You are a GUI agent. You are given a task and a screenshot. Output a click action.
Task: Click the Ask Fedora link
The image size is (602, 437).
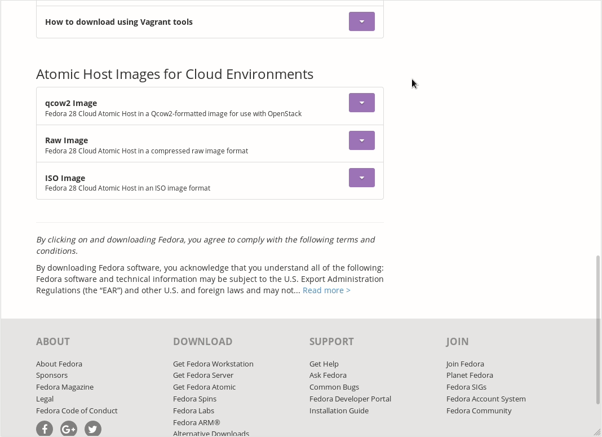click(328, 375)
